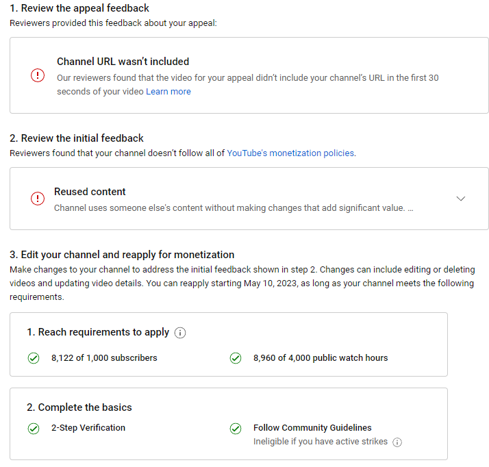
Task: Click info icon next to active strikes text
Action: pyautogui.click(x=397, y=442)
